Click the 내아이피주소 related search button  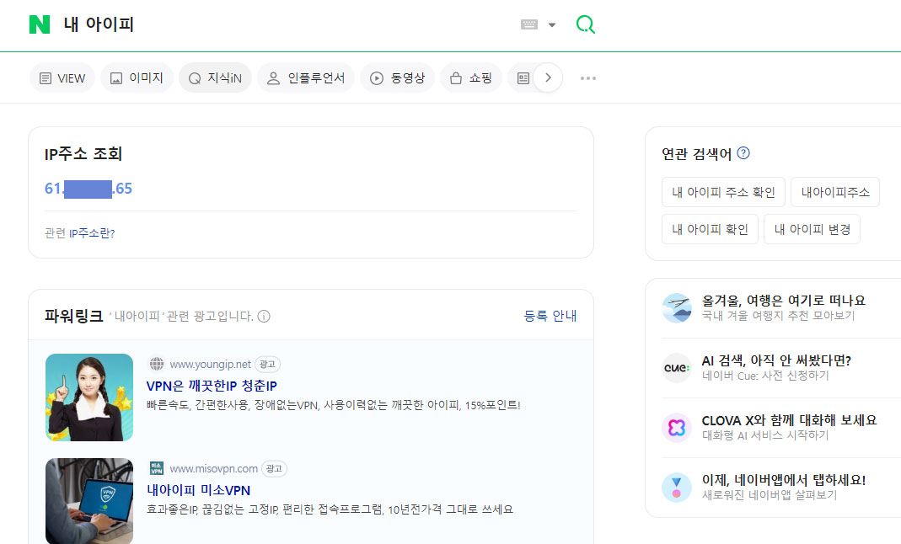(834, 191)
